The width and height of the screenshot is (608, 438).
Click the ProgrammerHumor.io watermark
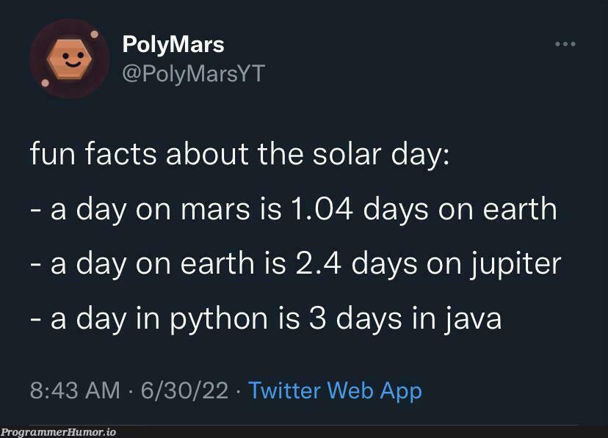[x=58, y=432]
